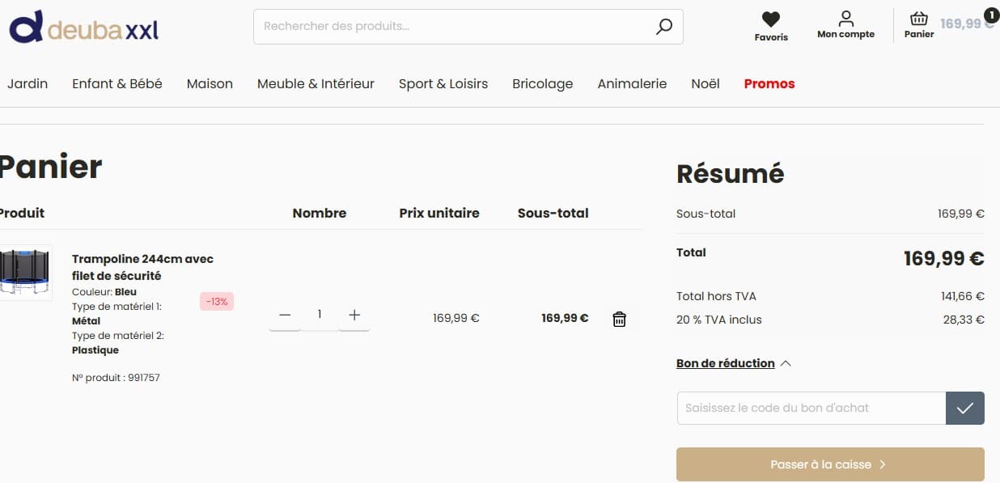Image resolution: width=1000 pixels, height=483 pixels.
Task: Remove the trampoline using the trash icon
Action: pos(619,319)
